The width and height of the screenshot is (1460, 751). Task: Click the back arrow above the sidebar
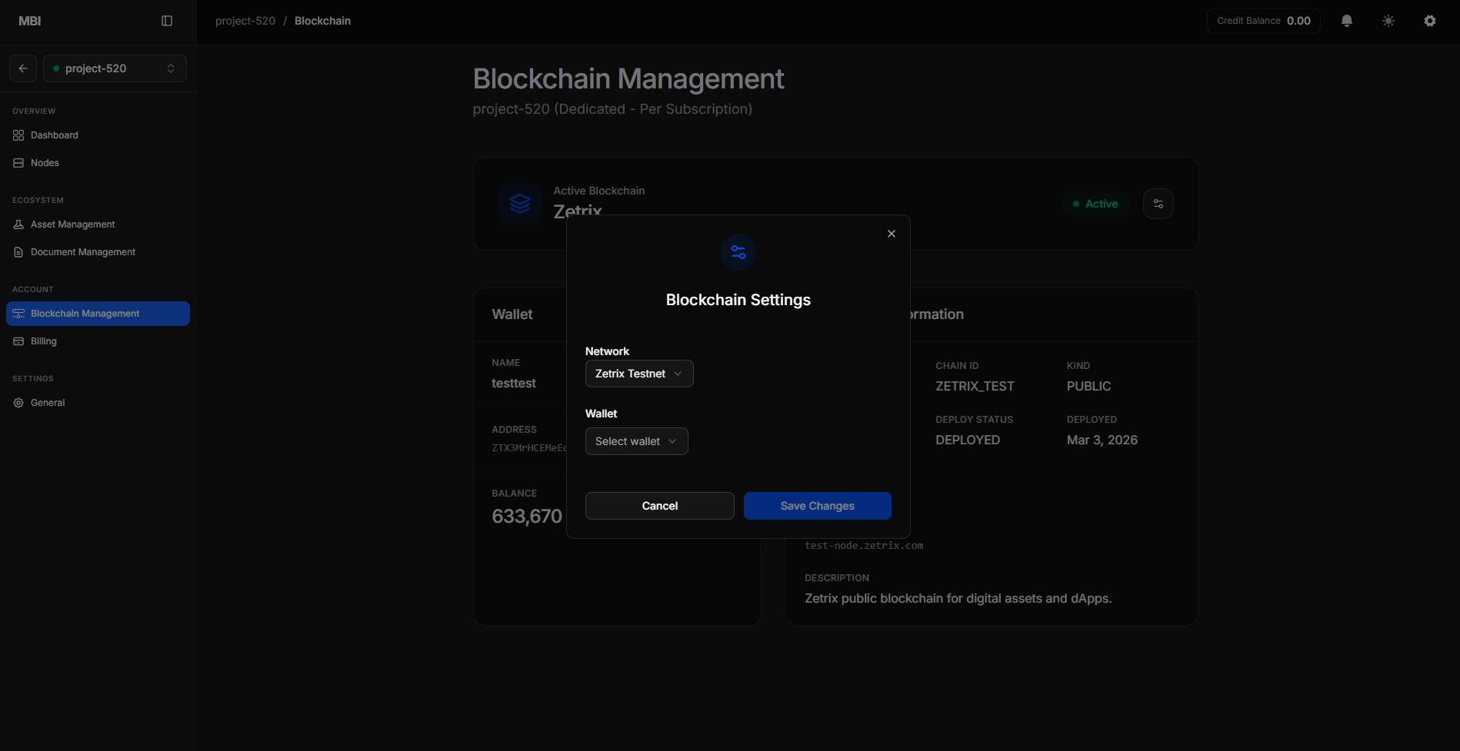click(22, 68)
